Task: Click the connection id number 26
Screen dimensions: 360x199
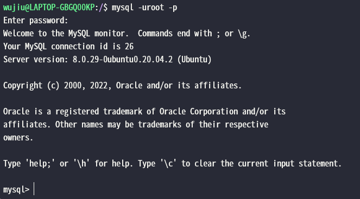Action: (129, 47)
